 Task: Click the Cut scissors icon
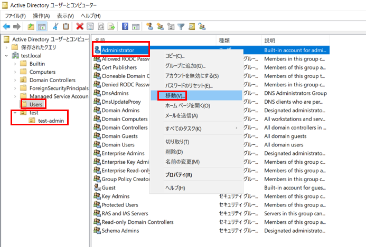pos(55,26)
